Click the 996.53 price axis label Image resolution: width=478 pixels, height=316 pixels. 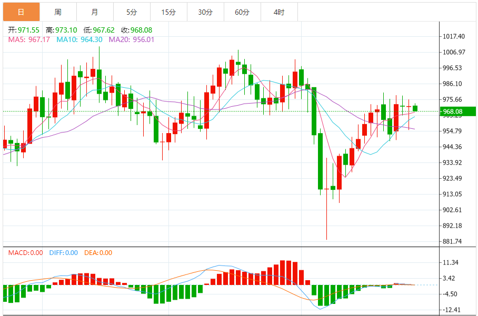point(452,68)
